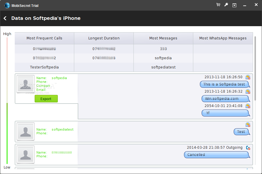This screenshot has width=262, height=174.
Task: Click the Most Messages column header
Action: click(x=163, y=38)
